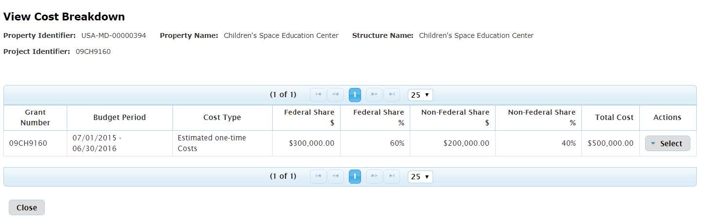The width and height of the screenshot is (705, 223).
Task: Open top rows-per-page dropdown showing 25
Action: pos(420,95)
